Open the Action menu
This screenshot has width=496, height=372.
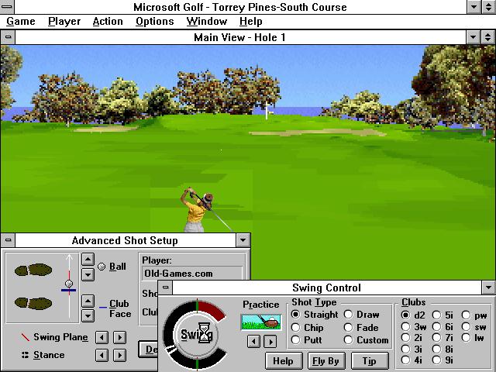[x=108, y=22]
